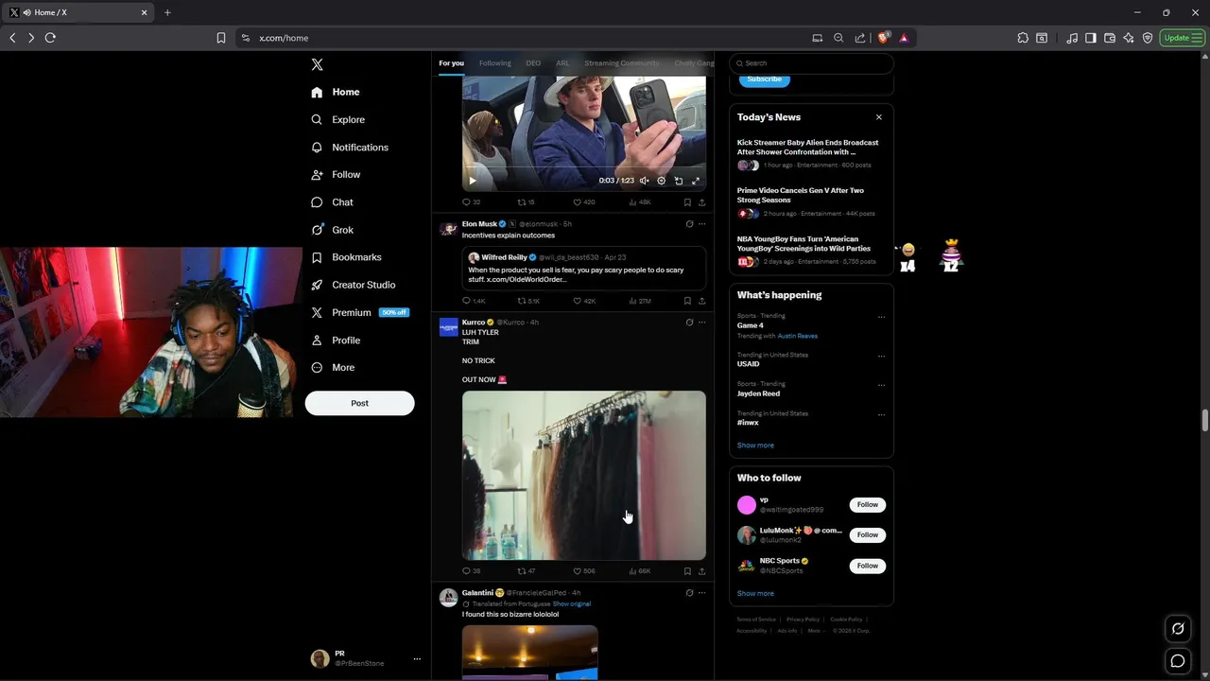Open the quoted Wilfred Reilly post
Screen dimensions: 1210x681
pyautogui.click(x=583, y=269)
